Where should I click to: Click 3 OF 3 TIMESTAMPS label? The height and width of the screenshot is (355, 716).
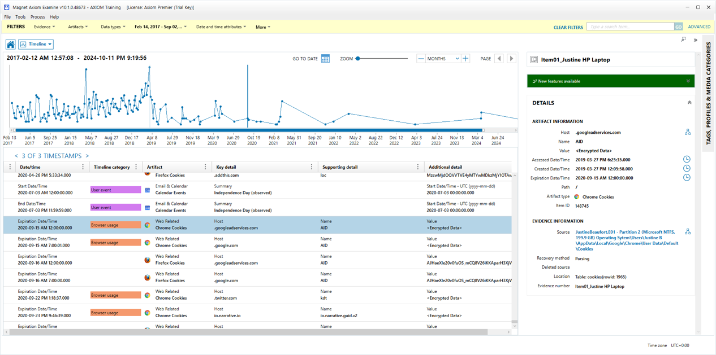(x=51, y=156)
